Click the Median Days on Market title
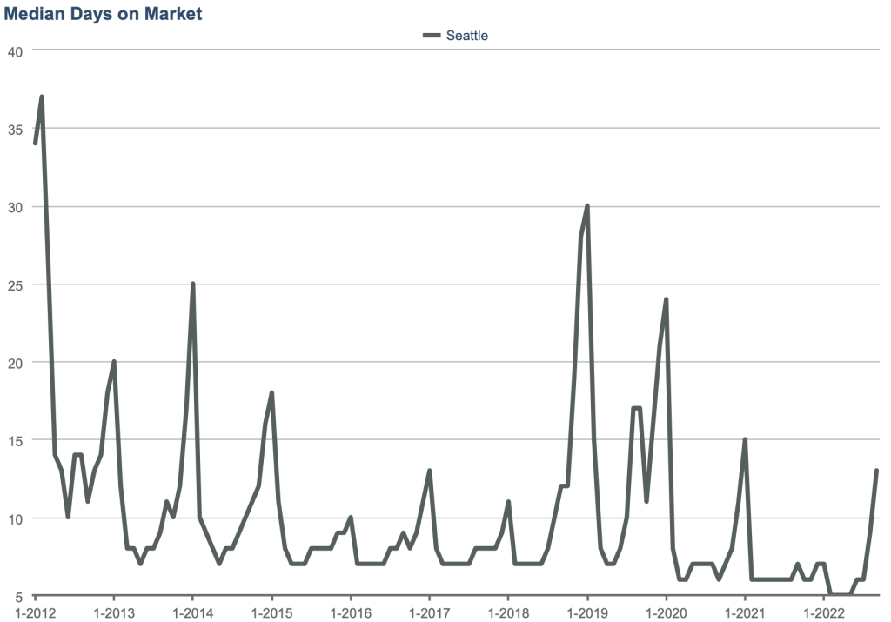891x622 pixels. [x=103, y=14]
